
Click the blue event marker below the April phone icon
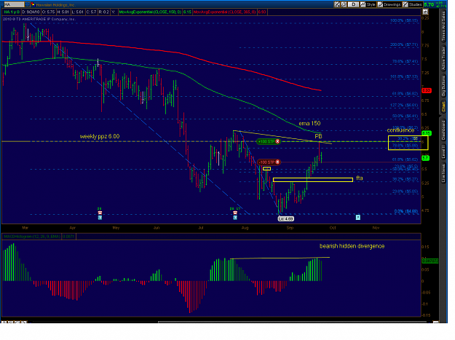(x=100, y=217)
